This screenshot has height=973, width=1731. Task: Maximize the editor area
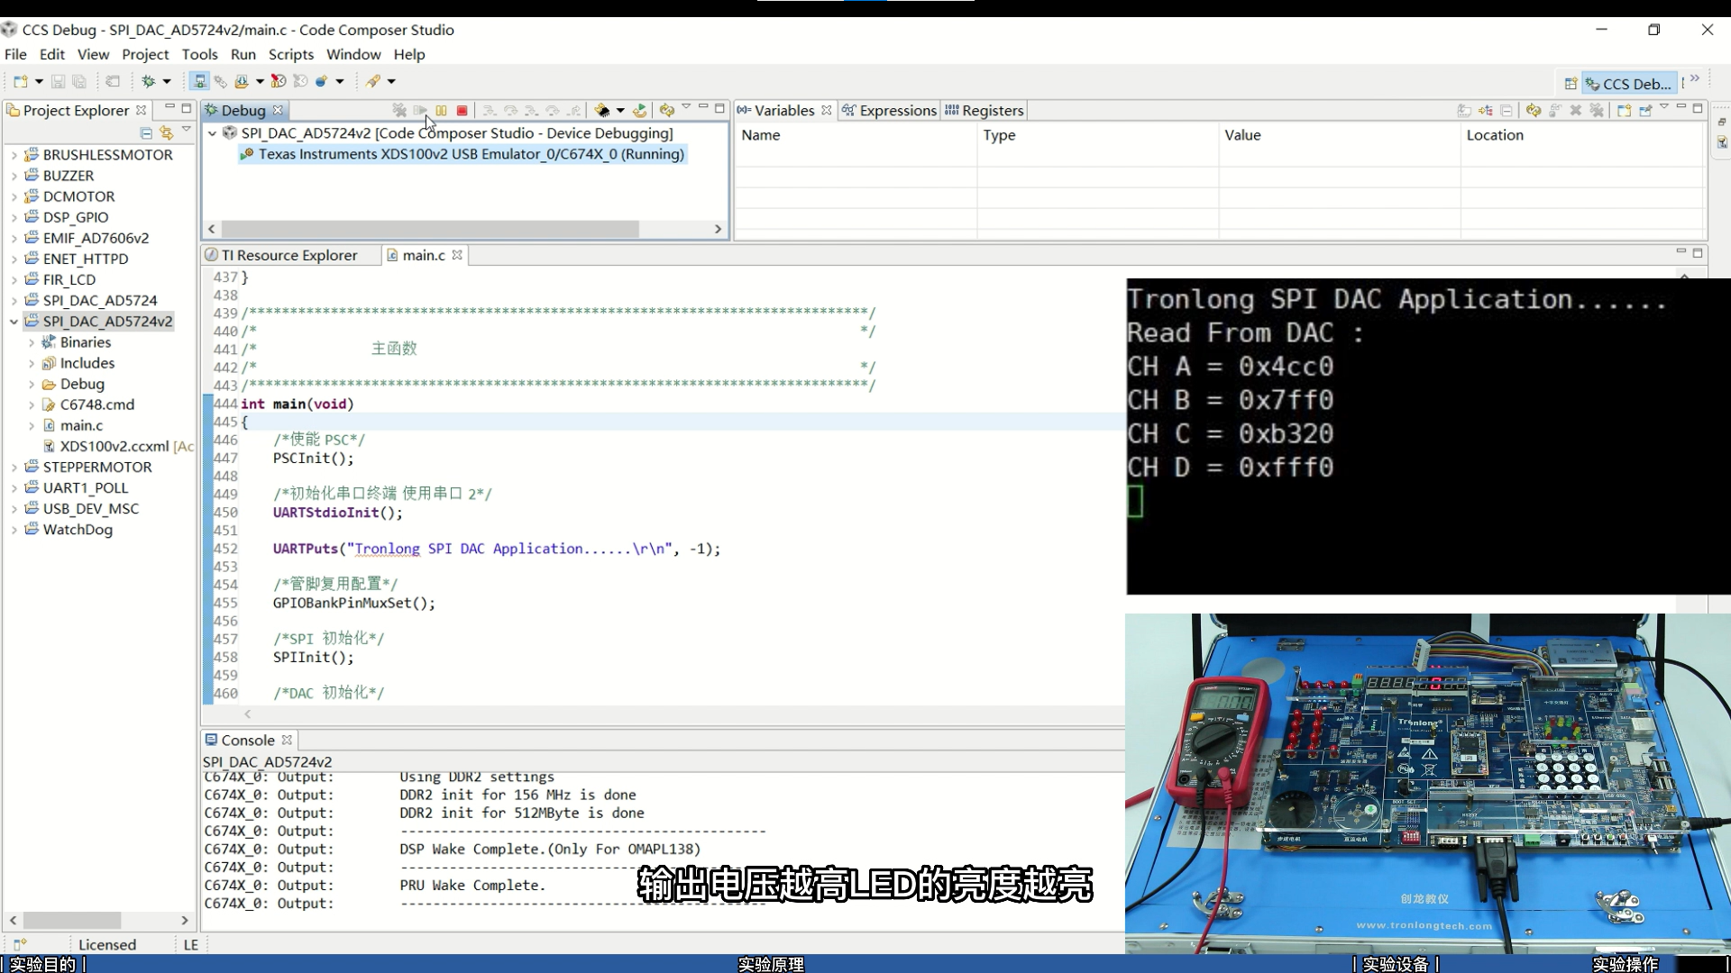click(1698, 253)
